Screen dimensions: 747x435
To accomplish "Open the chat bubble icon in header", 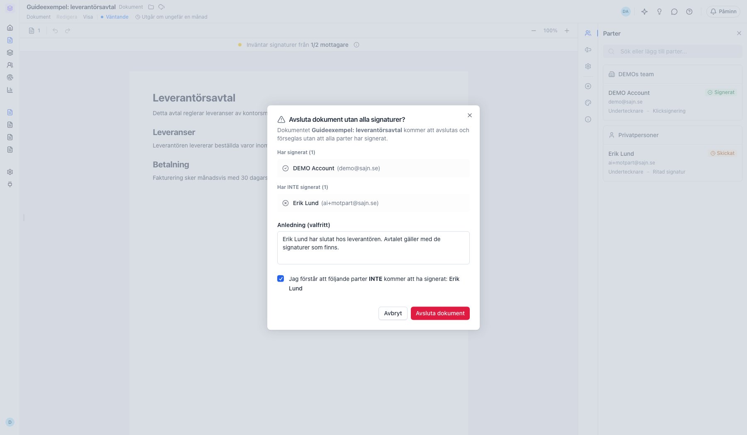I will (x=674, y=12).
